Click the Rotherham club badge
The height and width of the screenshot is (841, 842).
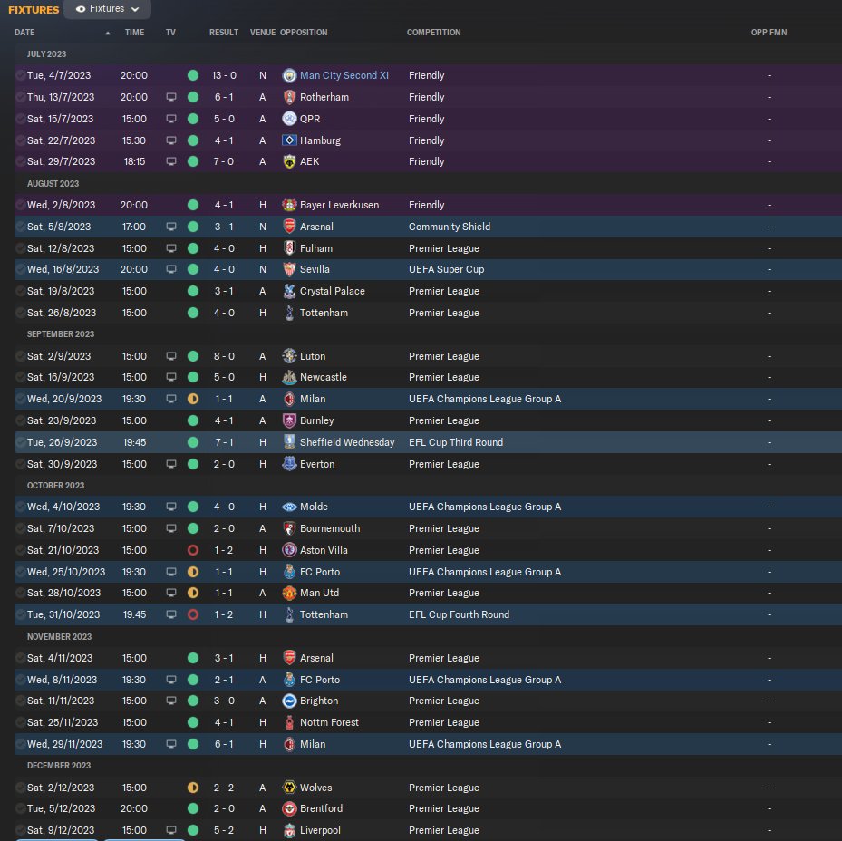289,97
